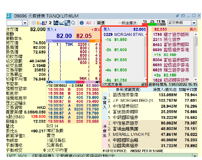Select net seller 法國興業證券 row

click(x=153, y=146)
